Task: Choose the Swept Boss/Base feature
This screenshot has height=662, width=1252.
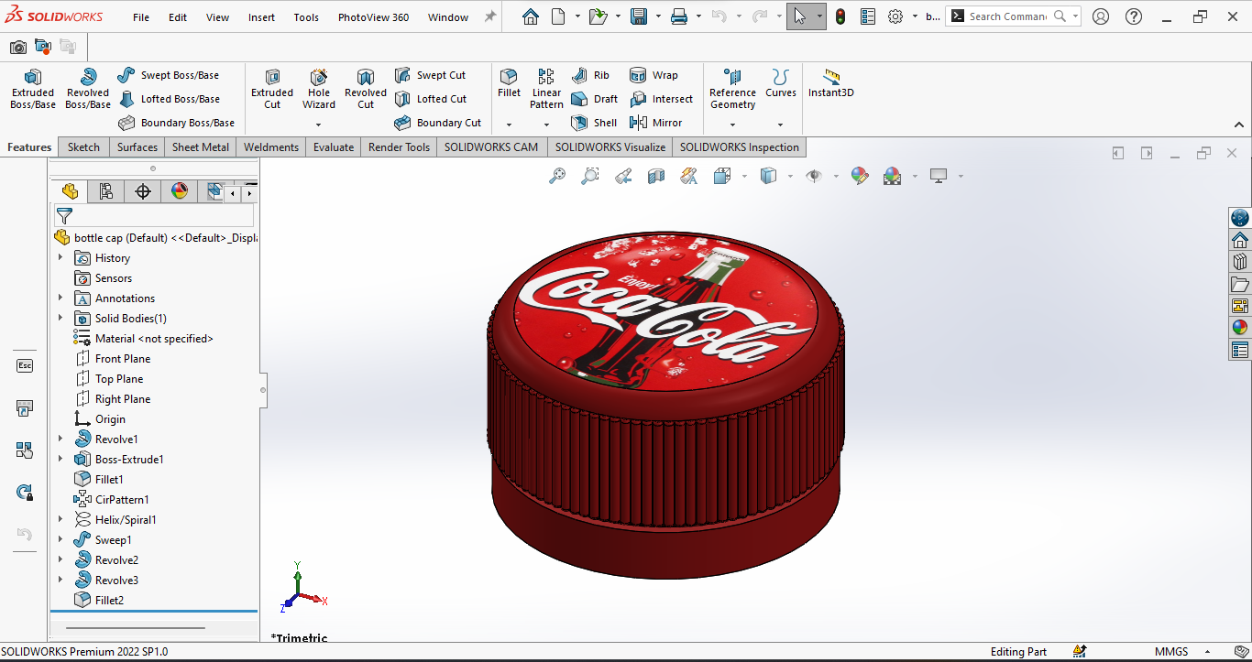Action: tap(169, 75)
